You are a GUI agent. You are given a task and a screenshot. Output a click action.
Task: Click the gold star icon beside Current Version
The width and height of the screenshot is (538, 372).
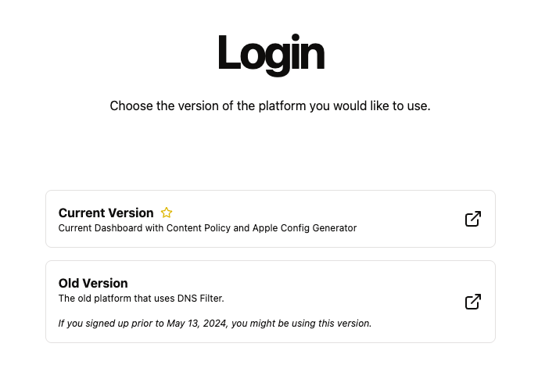click(x=167, y=213)
